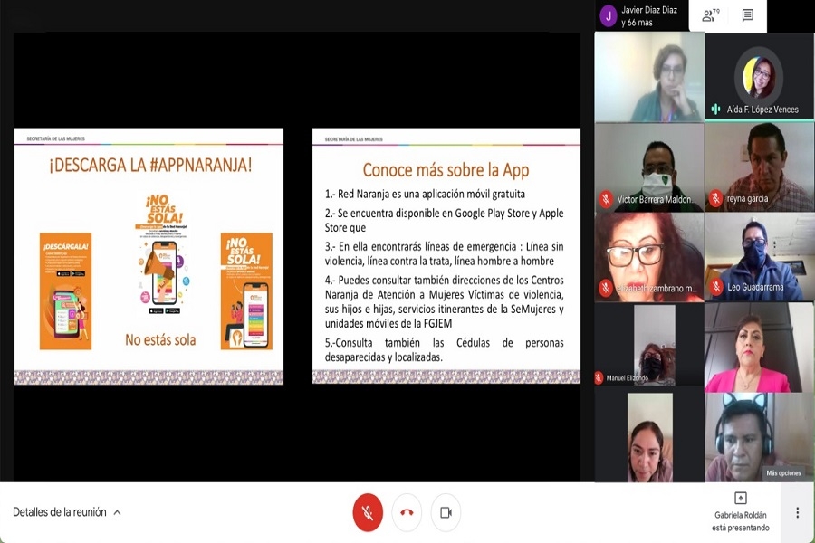815x543 pixels.
Task: Toggle the camera on/off button
Action: pyautogui.click(x=446, y=512)
